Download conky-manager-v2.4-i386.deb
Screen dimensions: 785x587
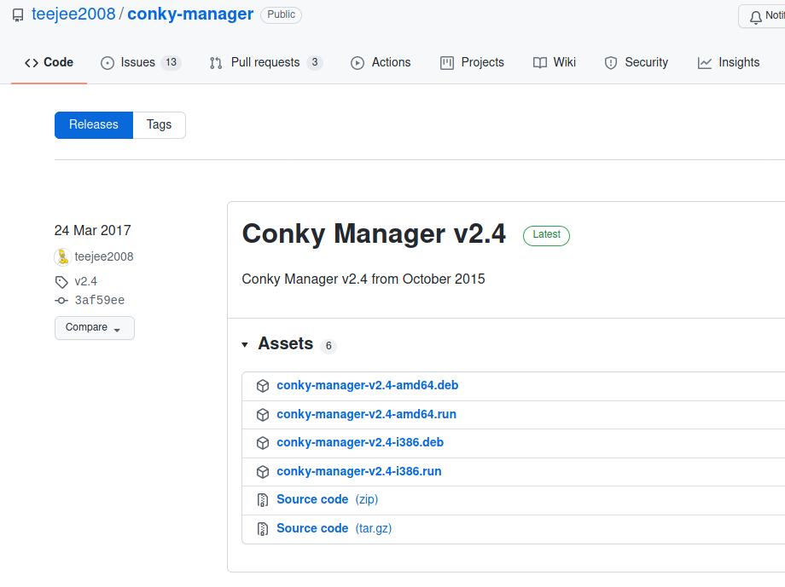pyautogui.click(x=360, y=442)
